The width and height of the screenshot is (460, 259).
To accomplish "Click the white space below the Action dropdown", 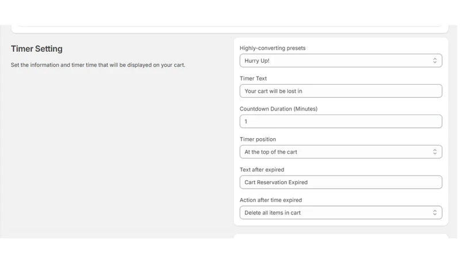I will pyautogui.click(x=341, y=223).
